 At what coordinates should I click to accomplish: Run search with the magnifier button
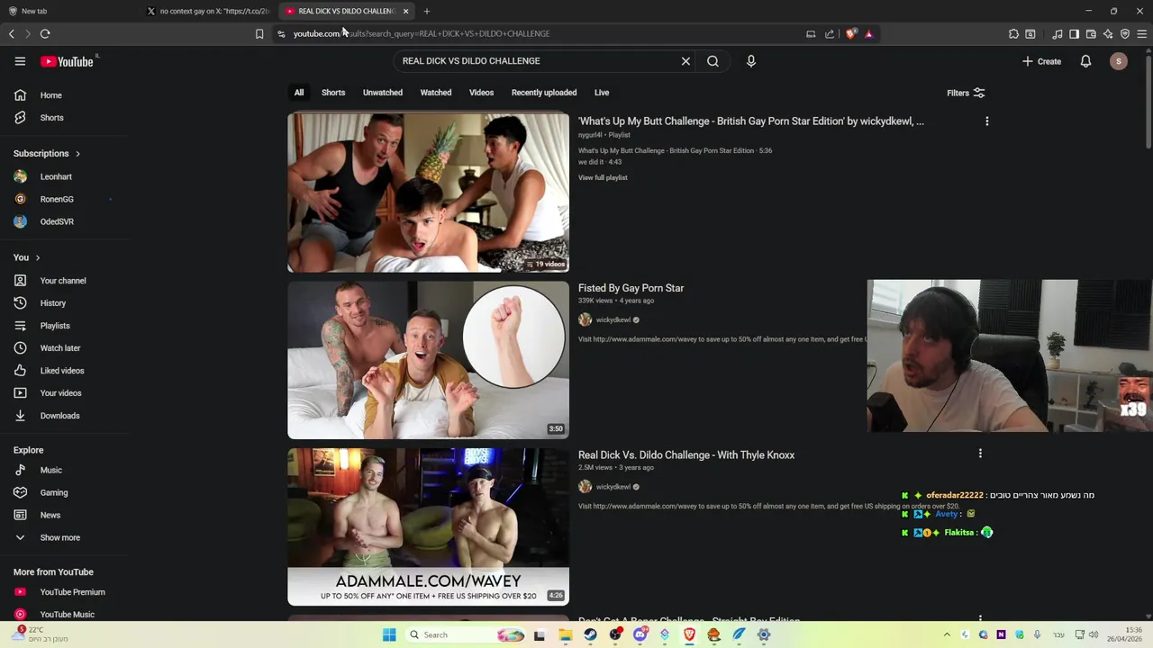click(x=713, y=61)
